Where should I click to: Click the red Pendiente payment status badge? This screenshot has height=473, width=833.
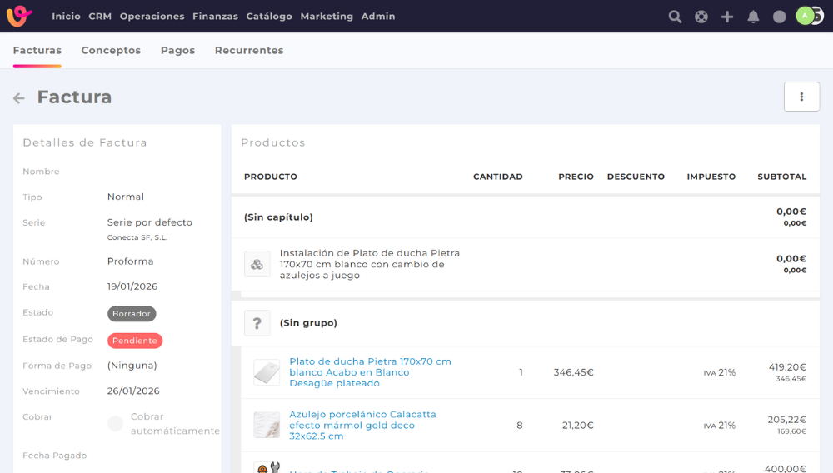(x=135, y=341)
